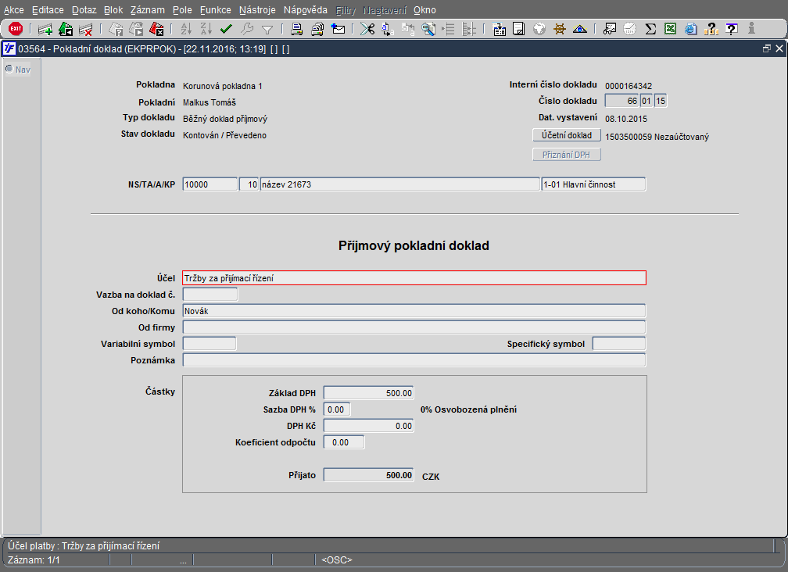
Task: Click the Specifický symbol field
Action: coord(618,344)
